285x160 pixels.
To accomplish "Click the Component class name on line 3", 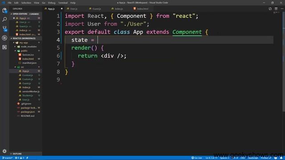I will coord(187,32).
